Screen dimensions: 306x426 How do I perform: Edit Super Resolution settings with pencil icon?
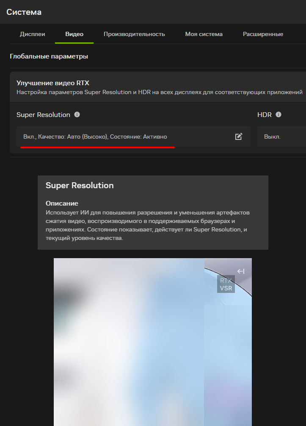point(238,136)
